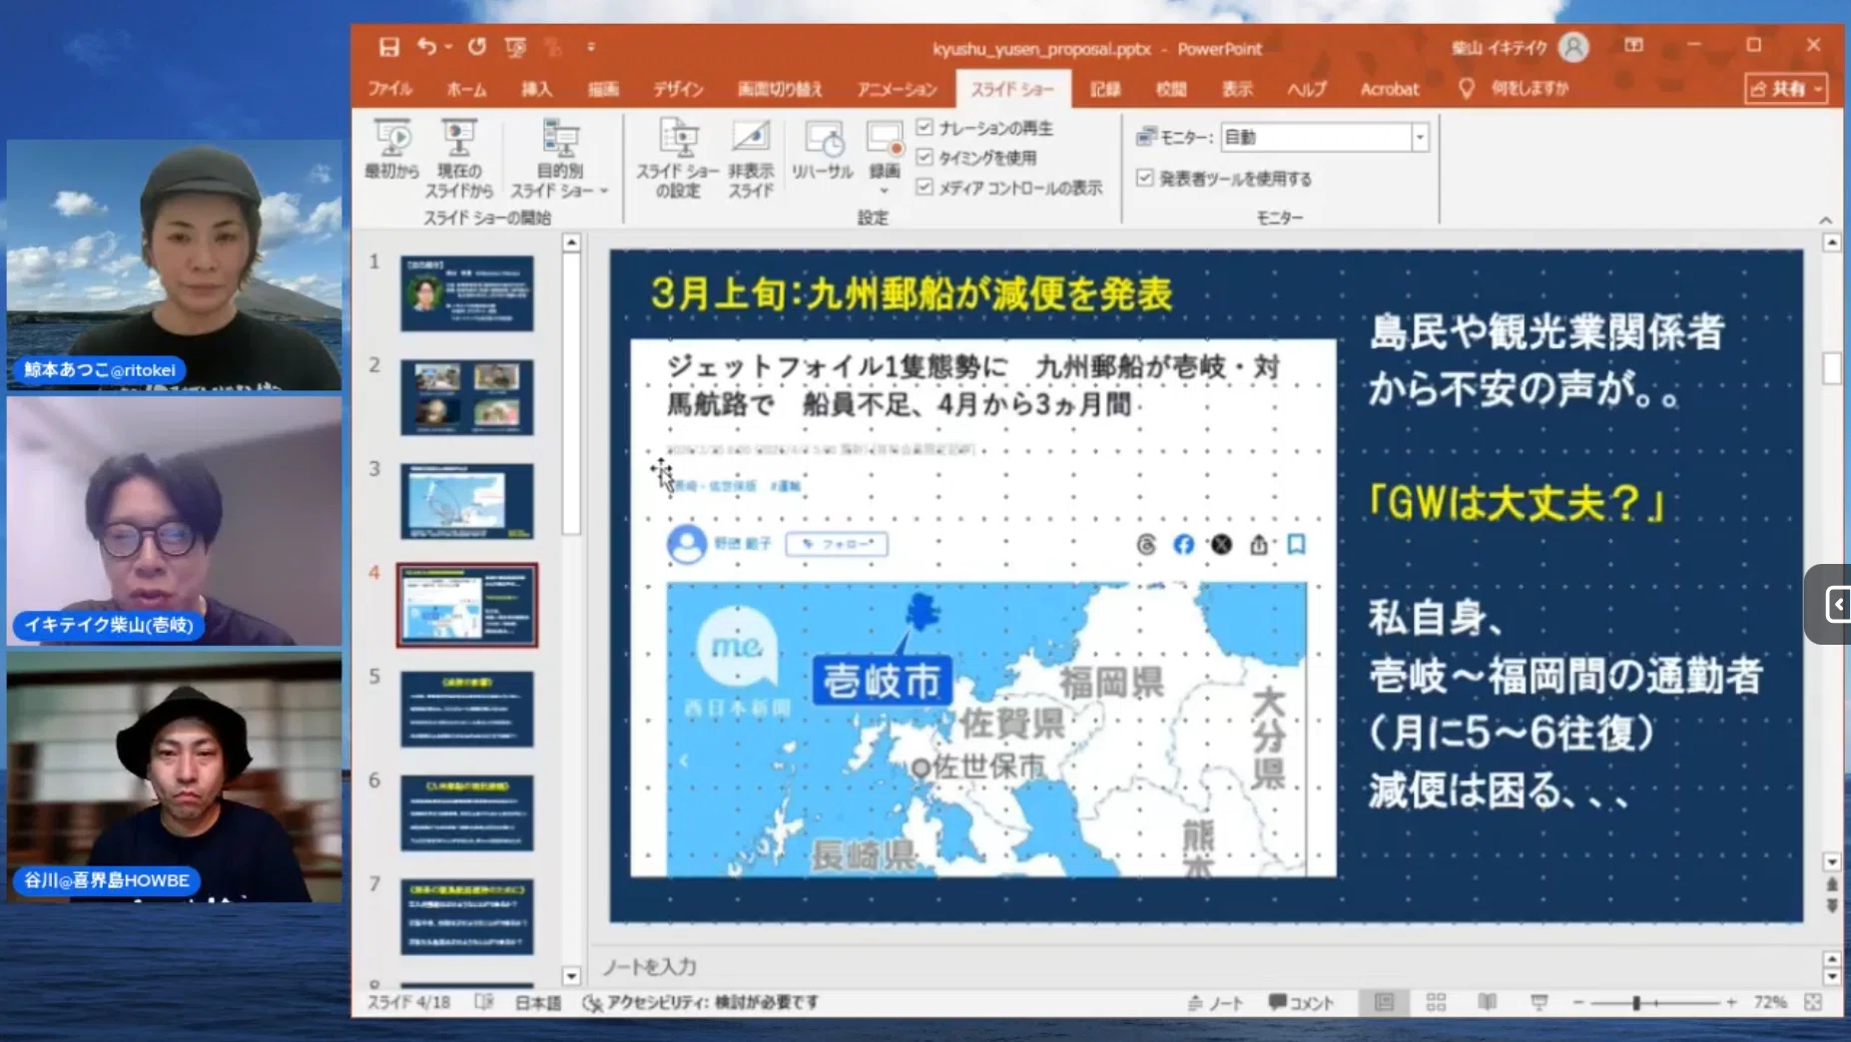Open the ribbon display options icon
The image size is (1851, 1042).
(1633, 45)
